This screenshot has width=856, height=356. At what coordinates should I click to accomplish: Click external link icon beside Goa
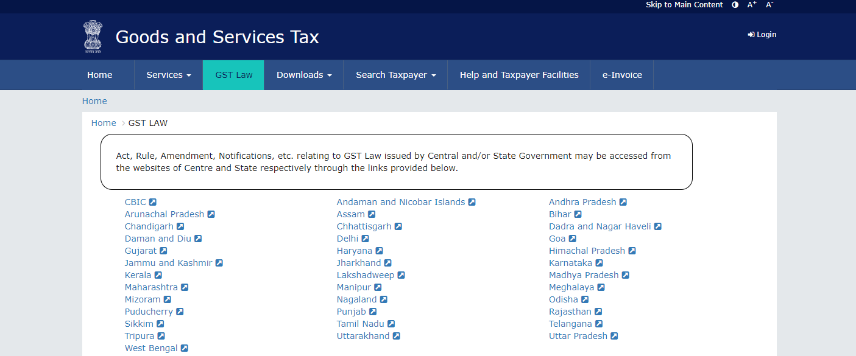[572, 239]
